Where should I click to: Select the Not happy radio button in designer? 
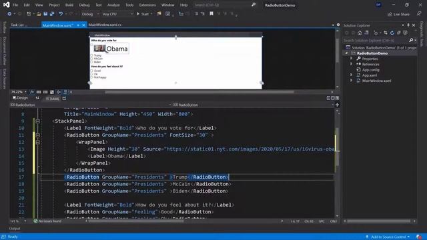pos(92,77)
